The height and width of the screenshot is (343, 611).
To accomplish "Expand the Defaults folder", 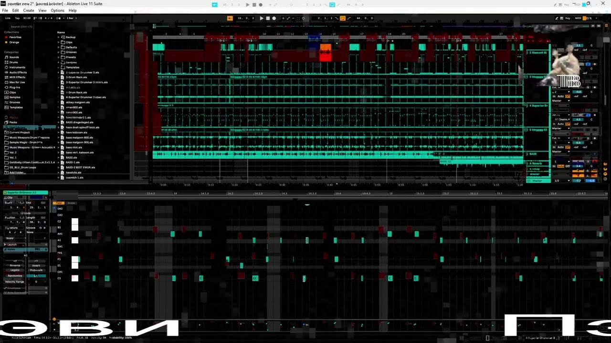I will [59, 47].
